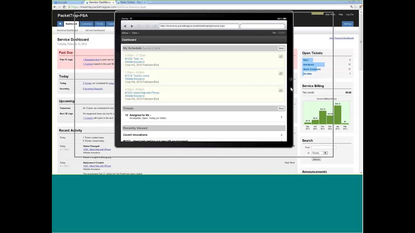Screen dimensions: 415x233
Task: Open '3 Tickets' scheduled today link
Action: (87, 83)
